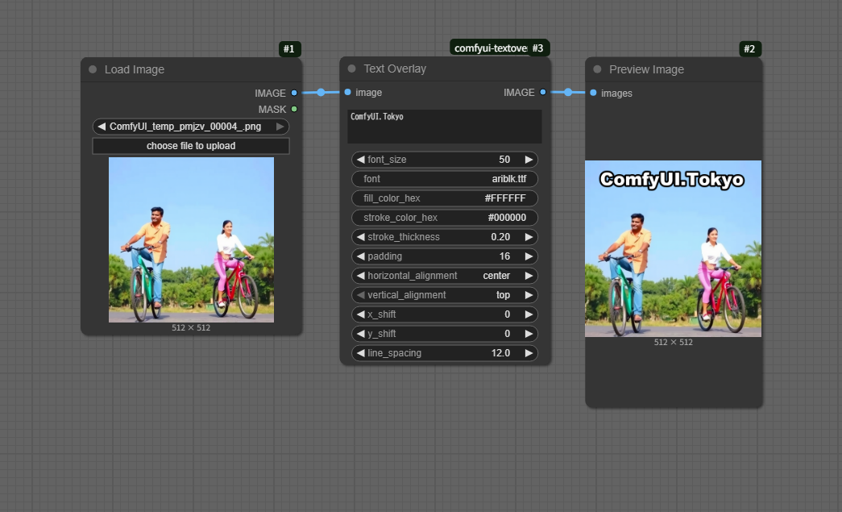Click the fill_color_hex field
842x512 pixels.
445,198
